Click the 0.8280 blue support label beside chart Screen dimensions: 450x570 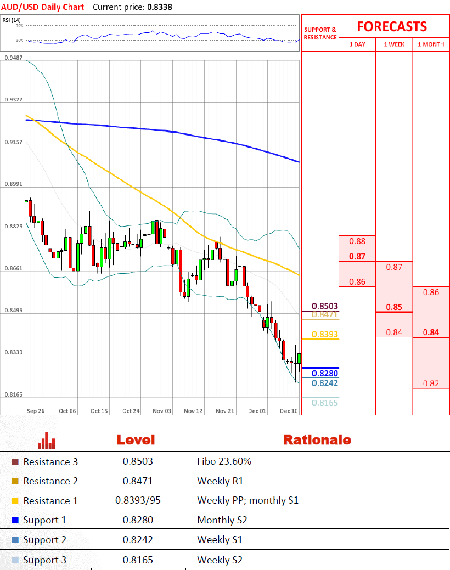tap(324, 374)
